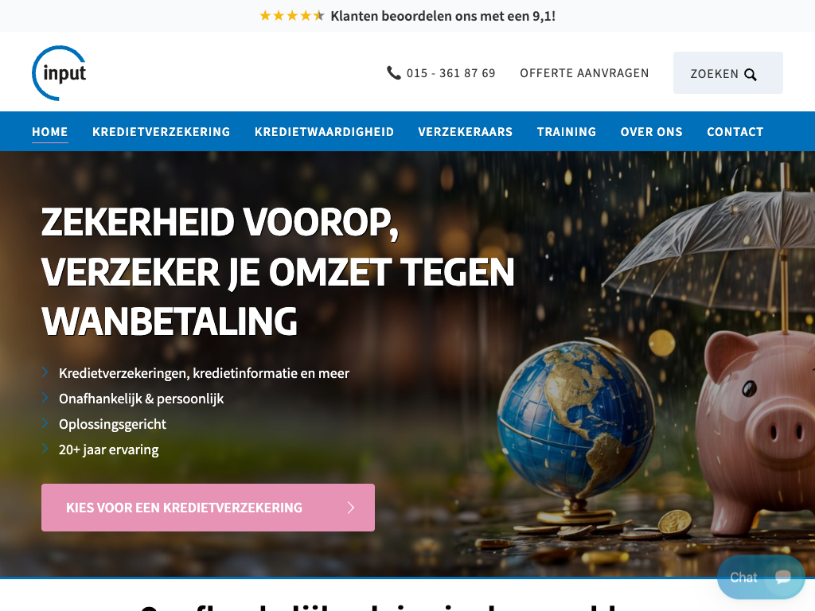815x611 pixels.
Task: Click chevron beside 20+ jaar ervaring
Action: (x=45, y=449)
